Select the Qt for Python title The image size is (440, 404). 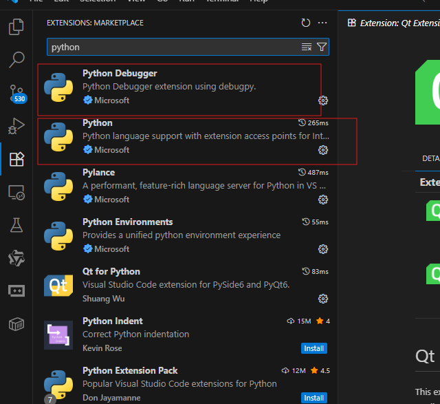(x=111, y=272)
